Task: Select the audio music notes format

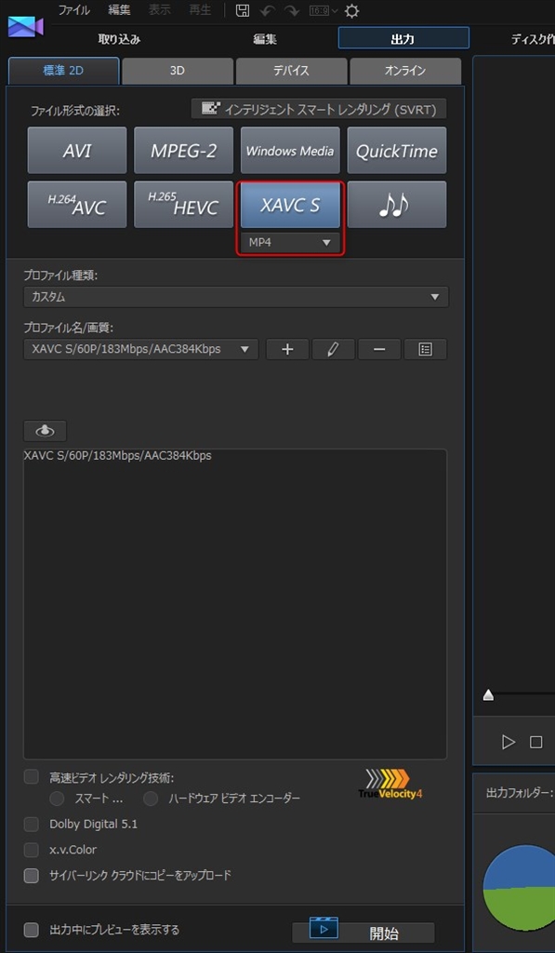Action: click(x=397, y=205)
